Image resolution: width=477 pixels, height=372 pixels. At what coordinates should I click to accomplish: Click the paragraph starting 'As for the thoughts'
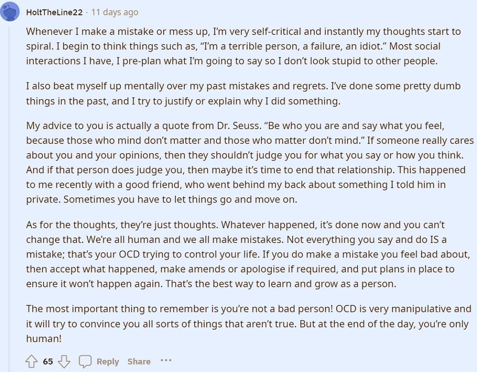(248, 254)
